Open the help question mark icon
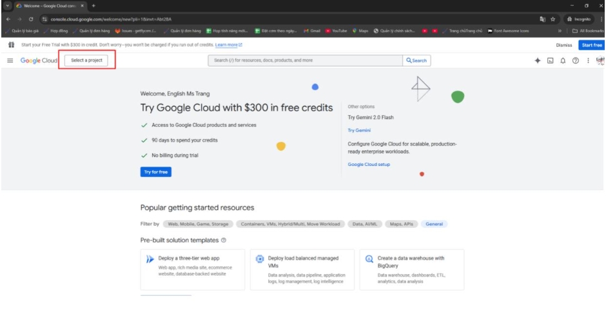 click(x=574, y=60)
